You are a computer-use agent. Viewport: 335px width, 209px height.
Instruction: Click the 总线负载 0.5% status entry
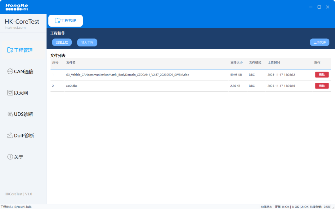click(x=320, y=207)
